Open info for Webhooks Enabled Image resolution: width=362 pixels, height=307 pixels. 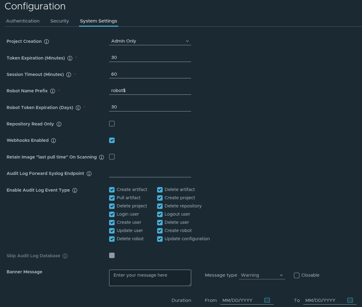coord(53,141)
